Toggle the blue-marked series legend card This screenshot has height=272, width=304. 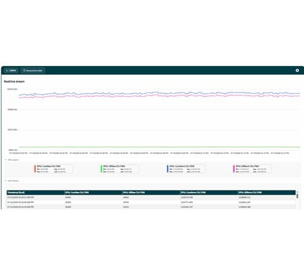click(x=186, y=169)
